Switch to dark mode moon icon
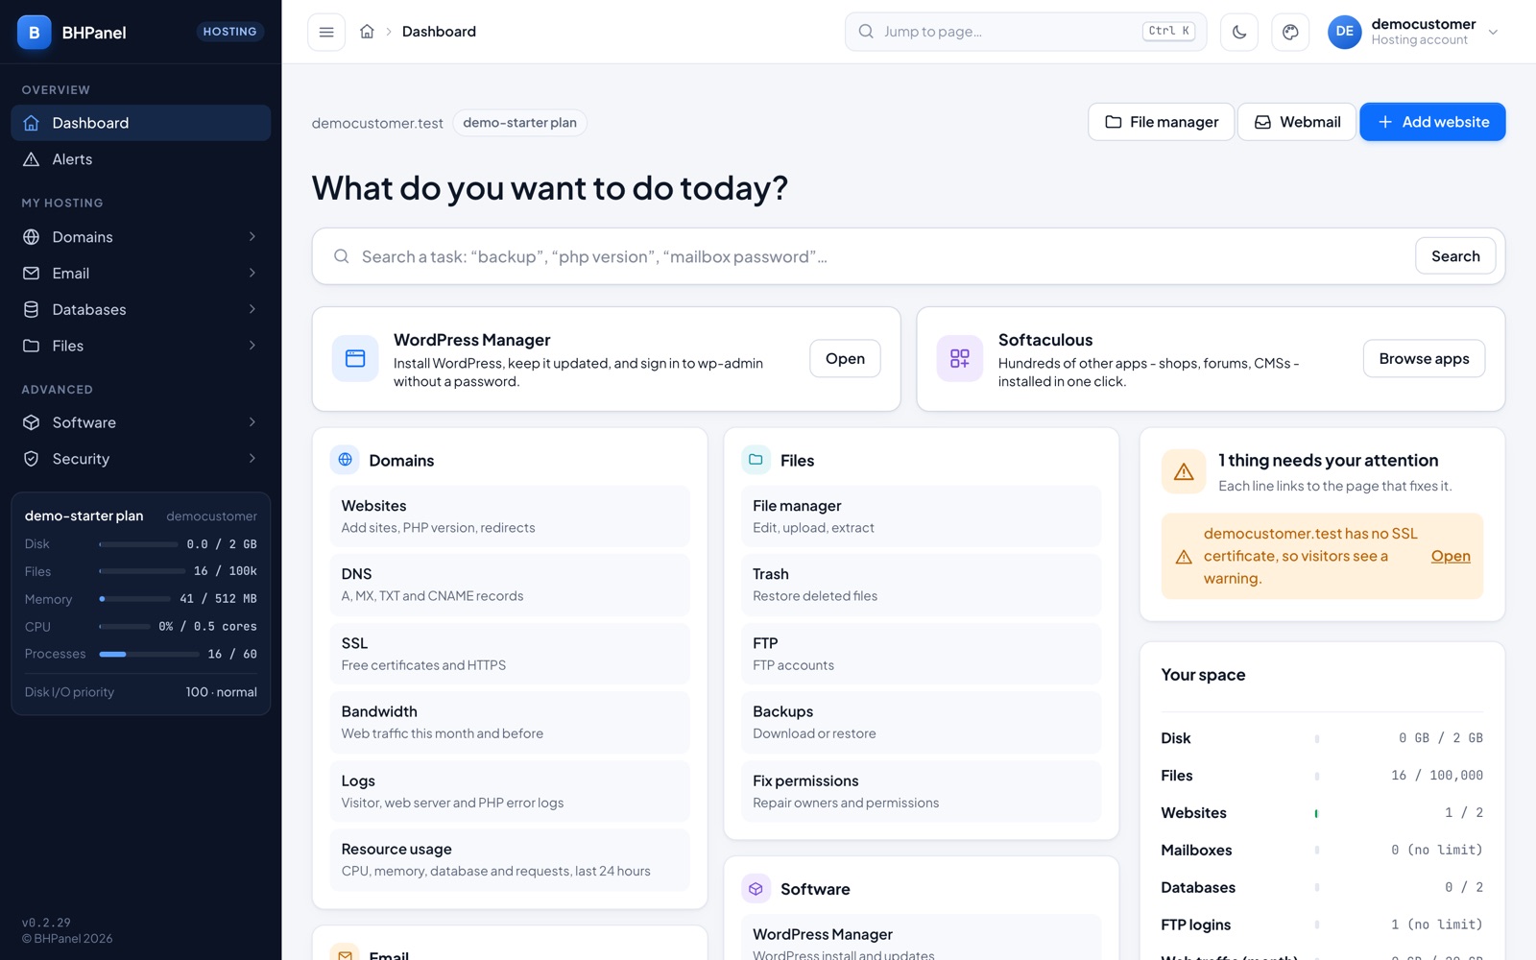Image resolution: width=1536 pixels, height=960 pixels. point(1239,32)
